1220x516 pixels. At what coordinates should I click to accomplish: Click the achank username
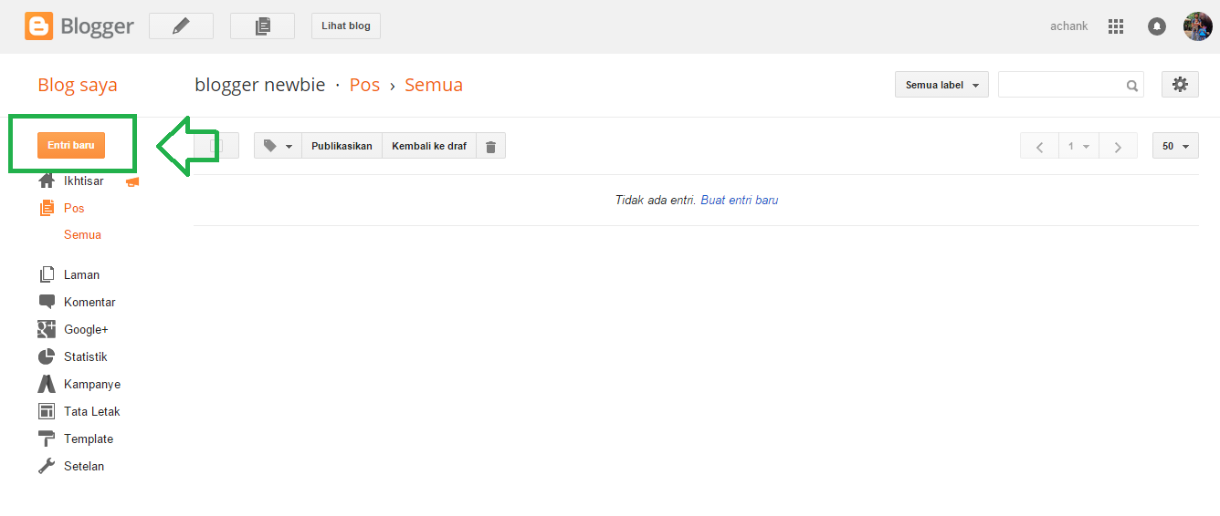coord(1068,26)
